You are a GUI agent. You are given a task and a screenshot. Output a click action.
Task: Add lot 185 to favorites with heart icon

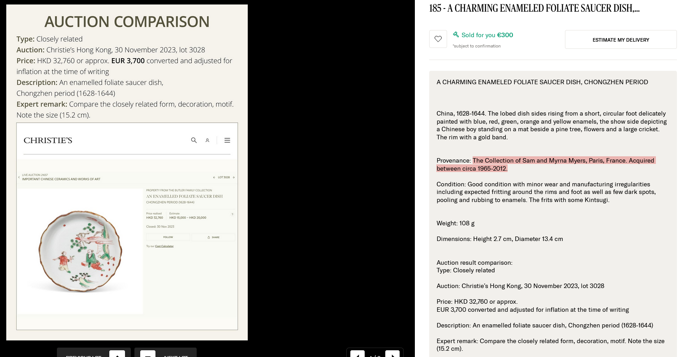[x=438, y=39]
